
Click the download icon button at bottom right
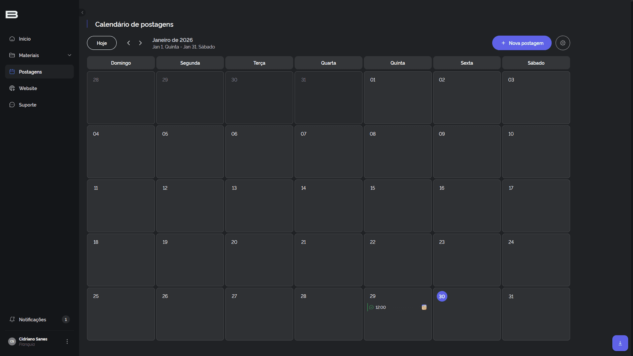620,343
